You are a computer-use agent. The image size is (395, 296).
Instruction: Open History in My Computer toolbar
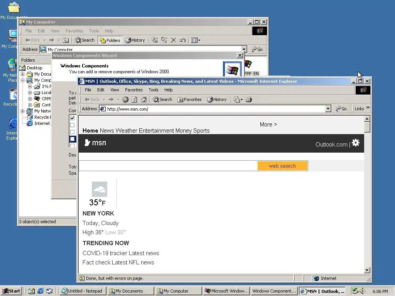click(x=135, y=40)
